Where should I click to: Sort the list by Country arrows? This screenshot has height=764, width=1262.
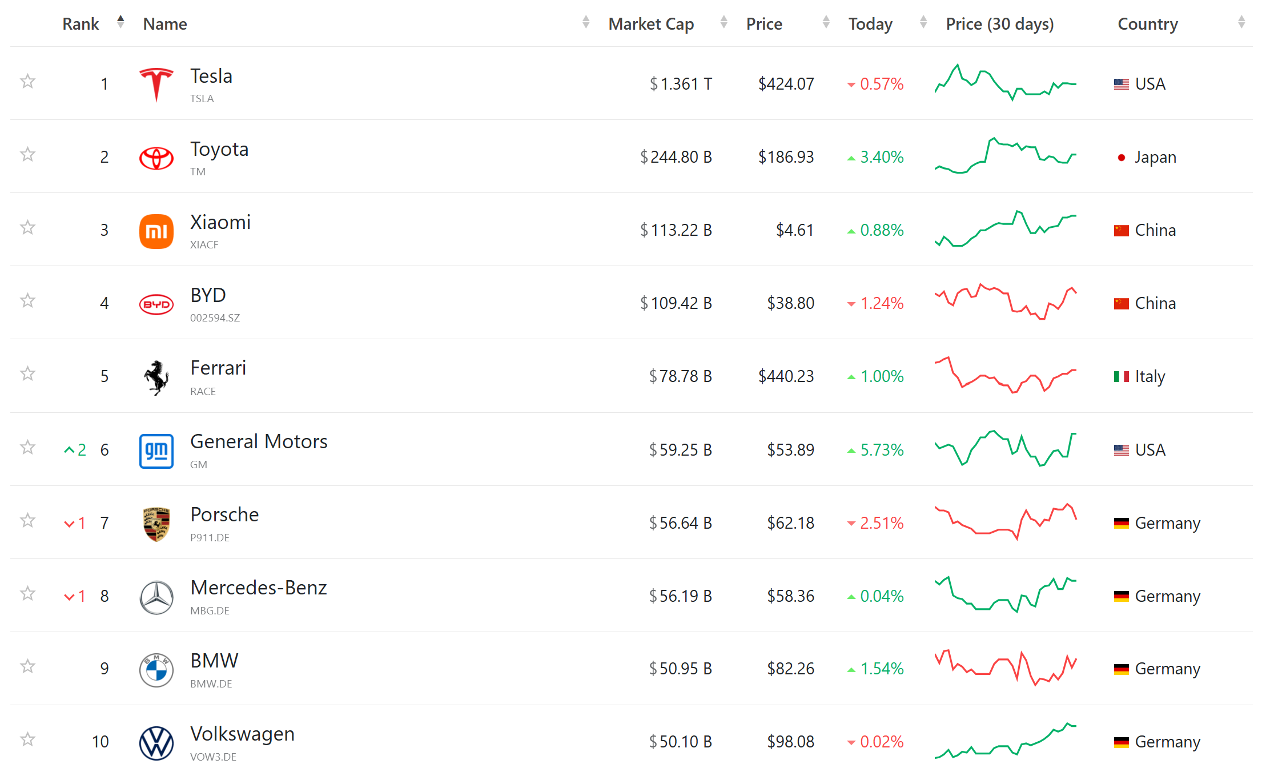[1241, 23]
